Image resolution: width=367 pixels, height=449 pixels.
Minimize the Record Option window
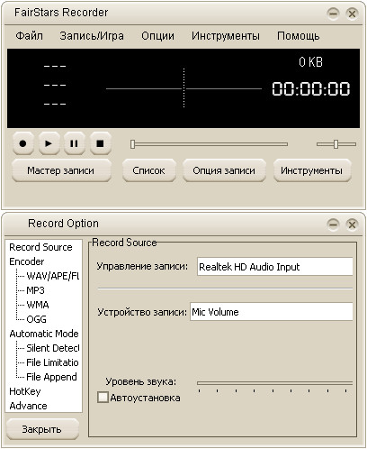click(x=333, y=224)
